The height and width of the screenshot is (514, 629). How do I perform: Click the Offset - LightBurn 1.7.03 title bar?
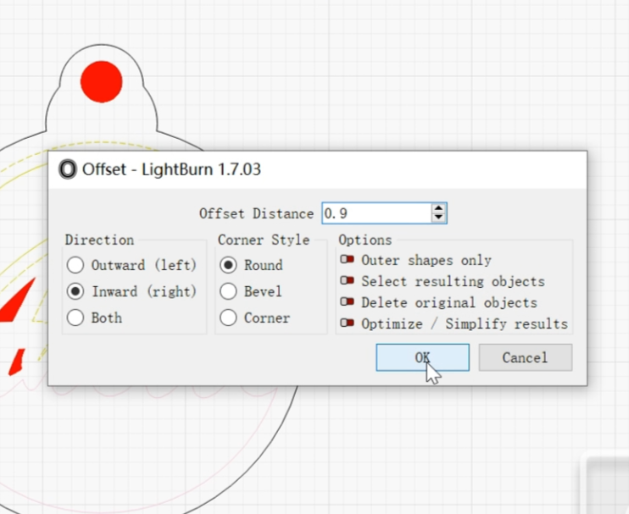click(x=339, y=169)
